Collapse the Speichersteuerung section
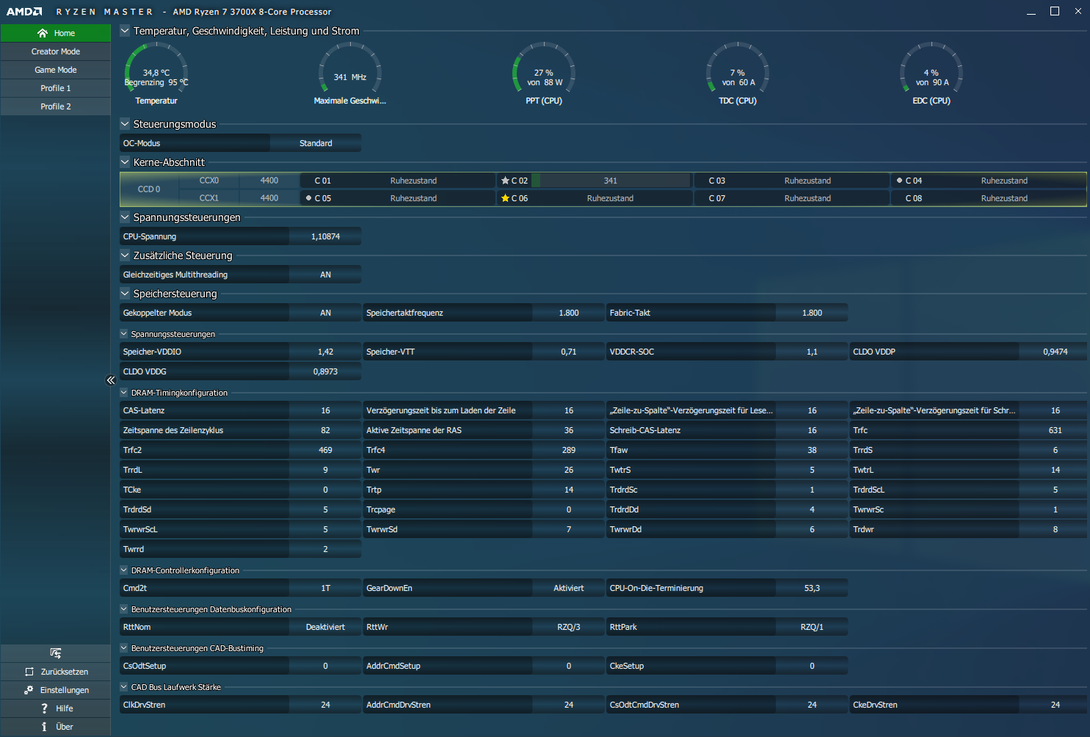 tap(125, 294)
